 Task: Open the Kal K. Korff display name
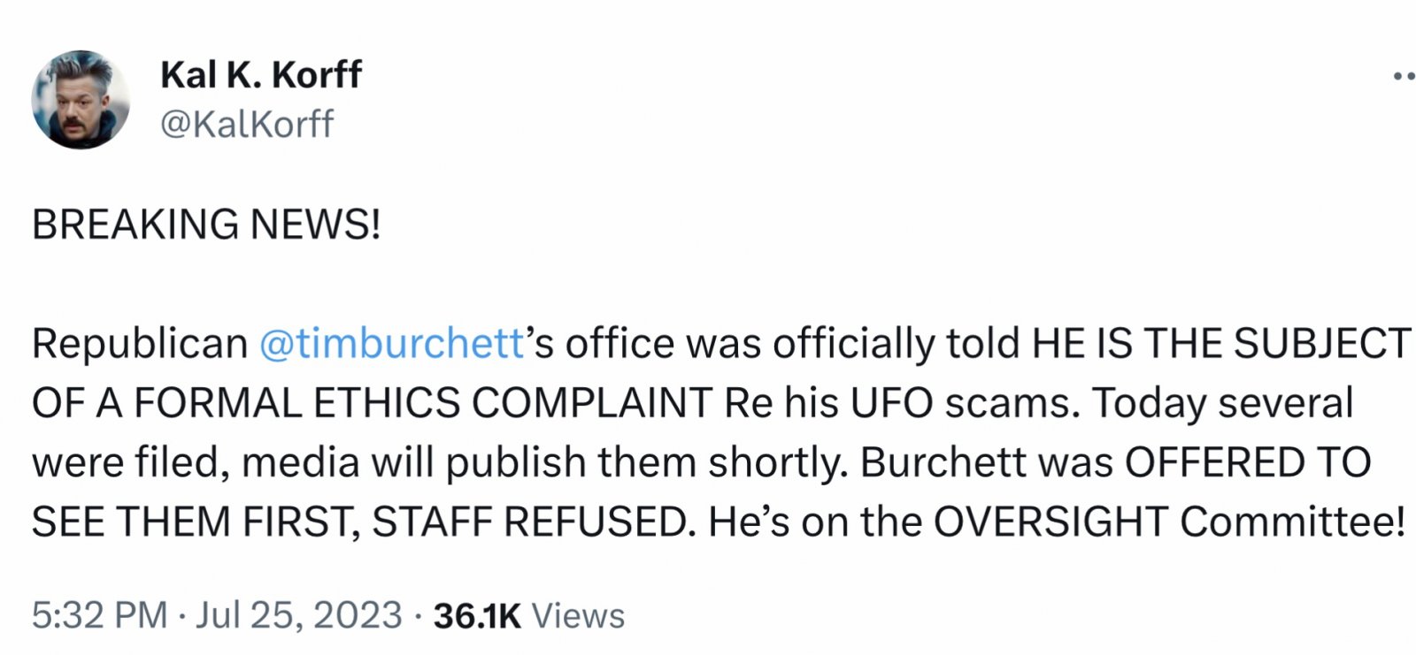click(x=260, y=75)
